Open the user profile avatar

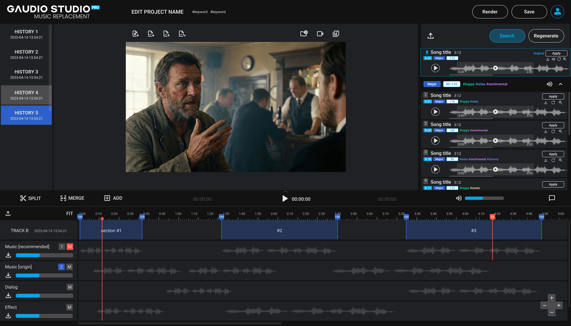click(x=557, y=12)
